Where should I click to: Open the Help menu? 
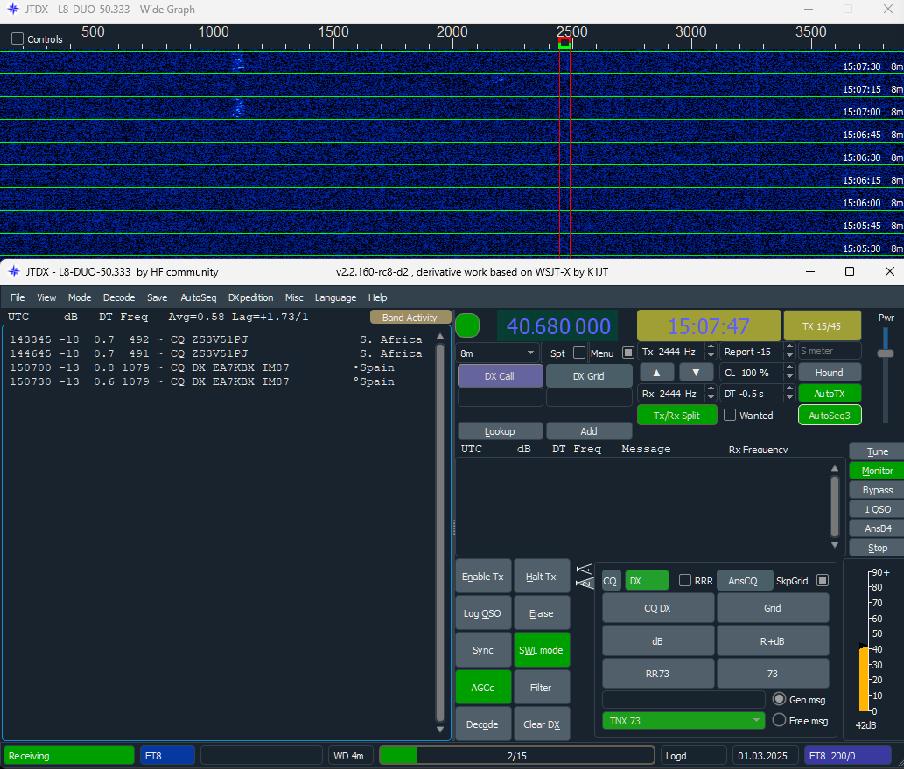point(378,297)
